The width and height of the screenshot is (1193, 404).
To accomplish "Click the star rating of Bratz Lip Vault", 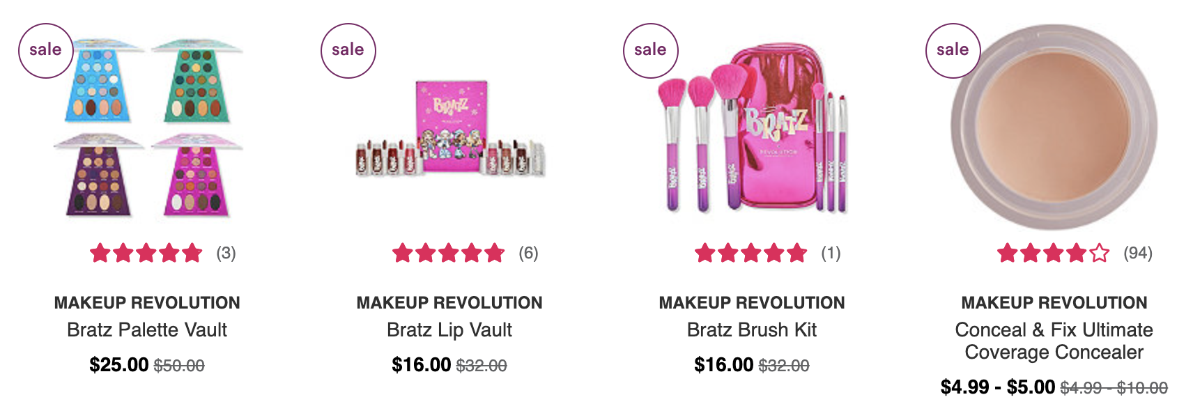I will (449, 253).
